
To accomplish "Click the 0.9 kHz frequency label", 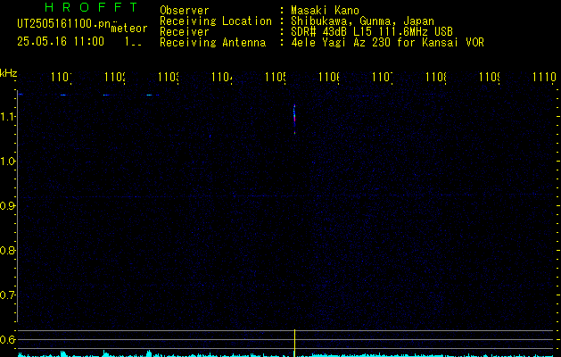I will pos(7,205).
